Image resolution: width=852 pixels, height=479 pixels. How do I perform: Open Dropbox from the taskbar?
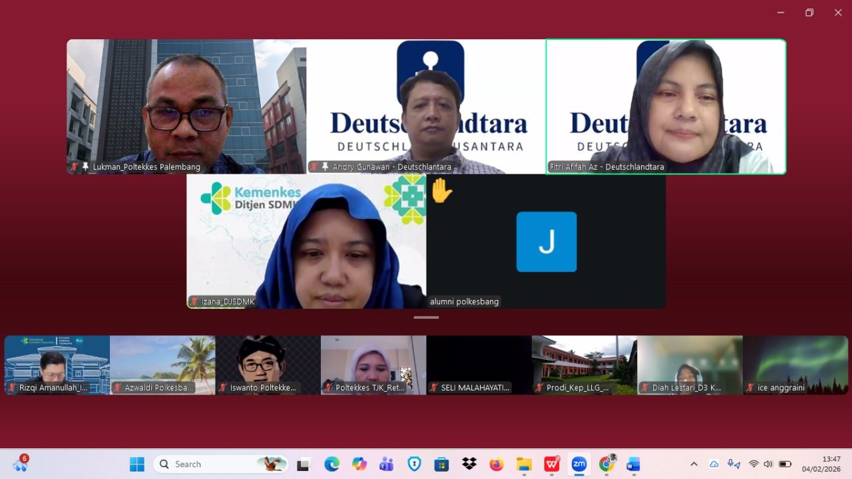(x=469, y=464)
